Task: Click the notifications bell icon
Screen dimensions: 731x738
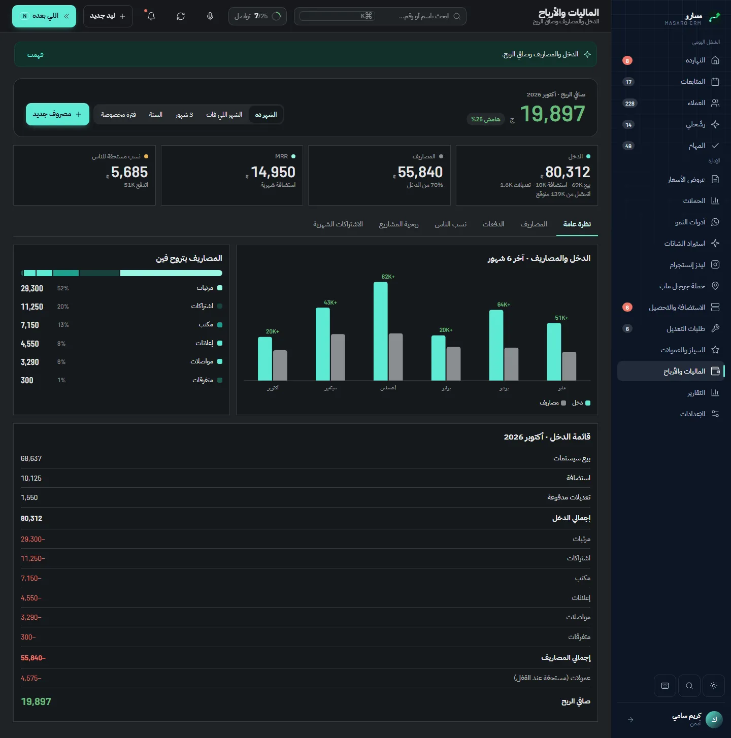Action: point(151,16)
